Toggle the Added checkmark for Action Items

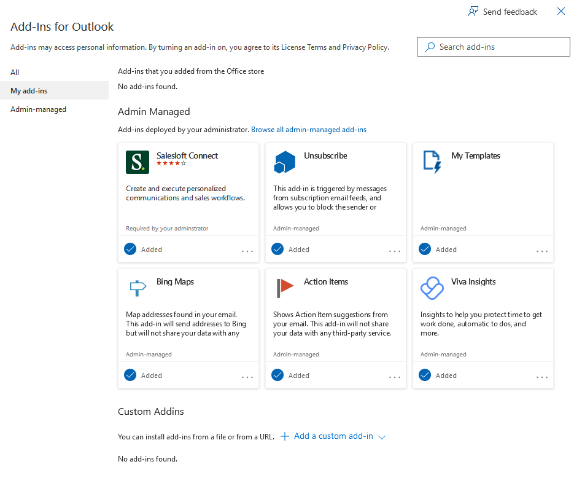tap(277, 375)
